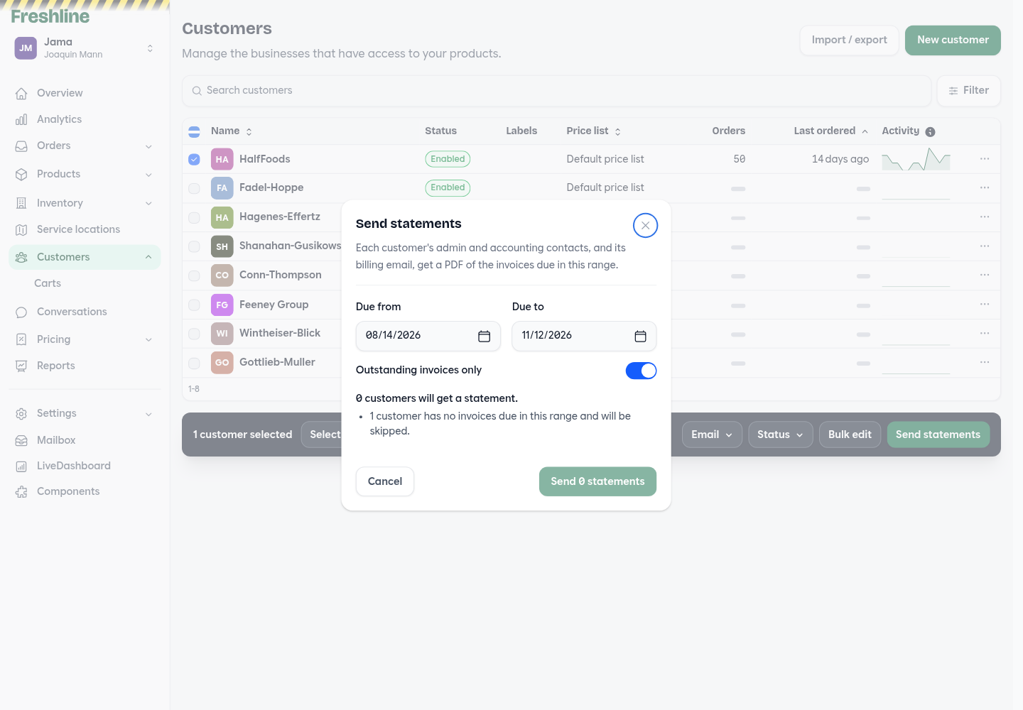1023x710 pixels.
Task: Click the Customers people icon
Action: 21,257
